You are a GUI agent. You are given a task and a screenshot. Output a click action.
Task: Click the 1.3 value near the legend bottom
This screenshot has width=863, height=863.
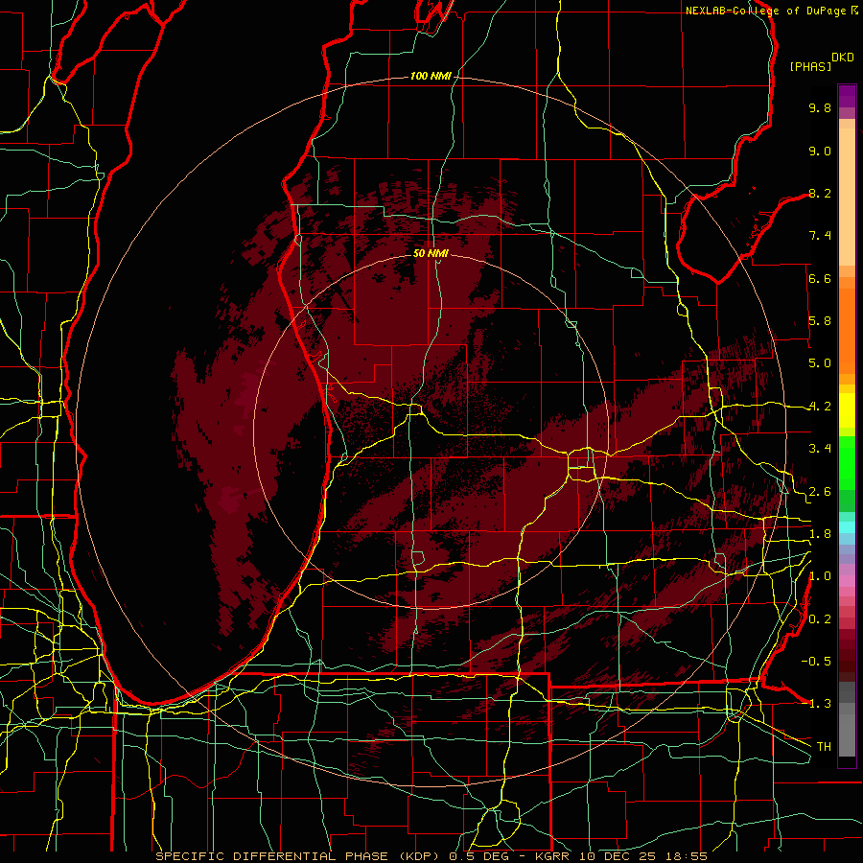click(x=820, y=704)
